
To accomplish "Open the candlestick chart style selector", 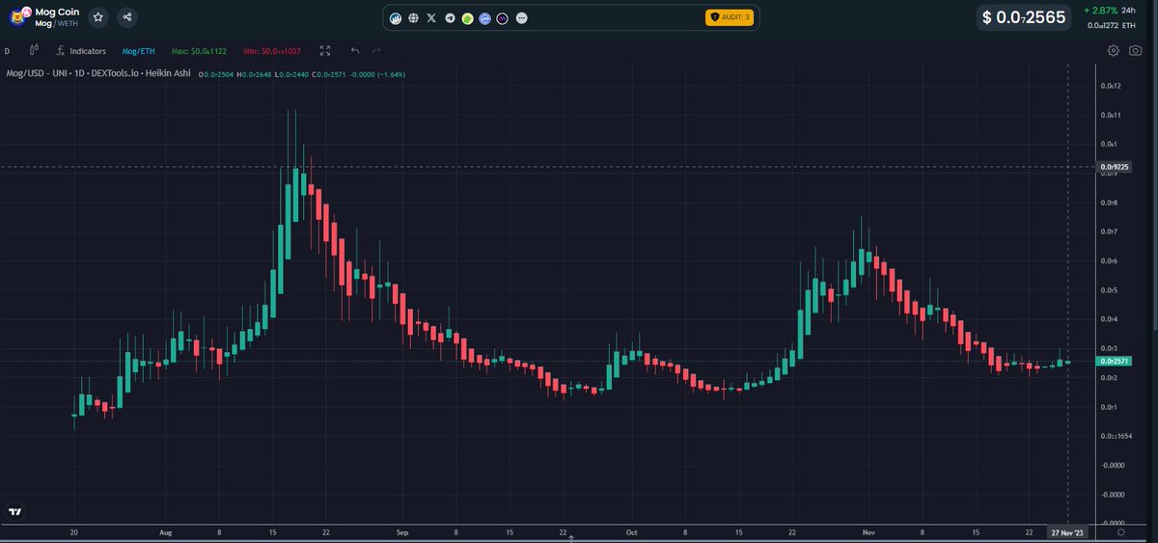I will point(36,51).
